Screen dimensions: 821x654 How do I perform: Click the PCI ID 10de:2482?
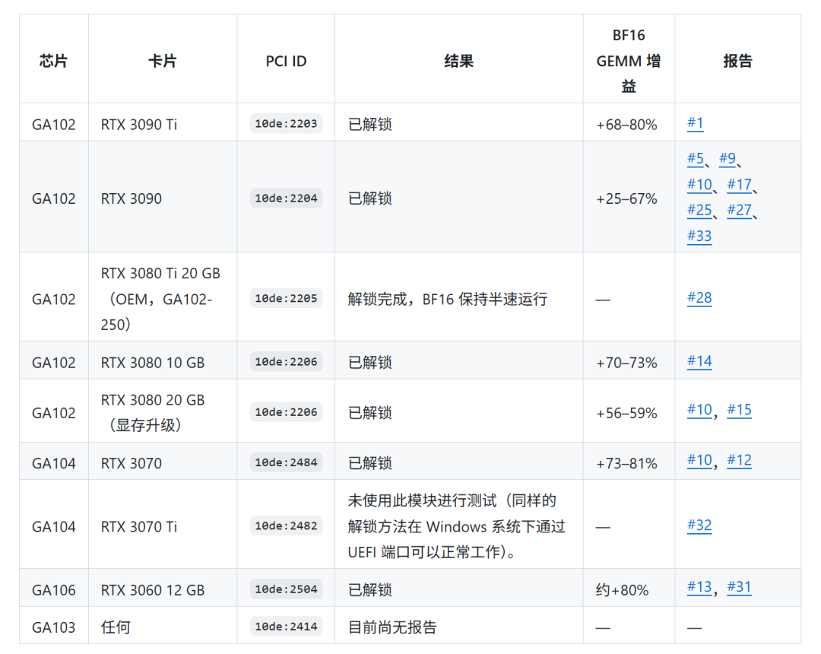pyautogui.click(x=286, y=525)
